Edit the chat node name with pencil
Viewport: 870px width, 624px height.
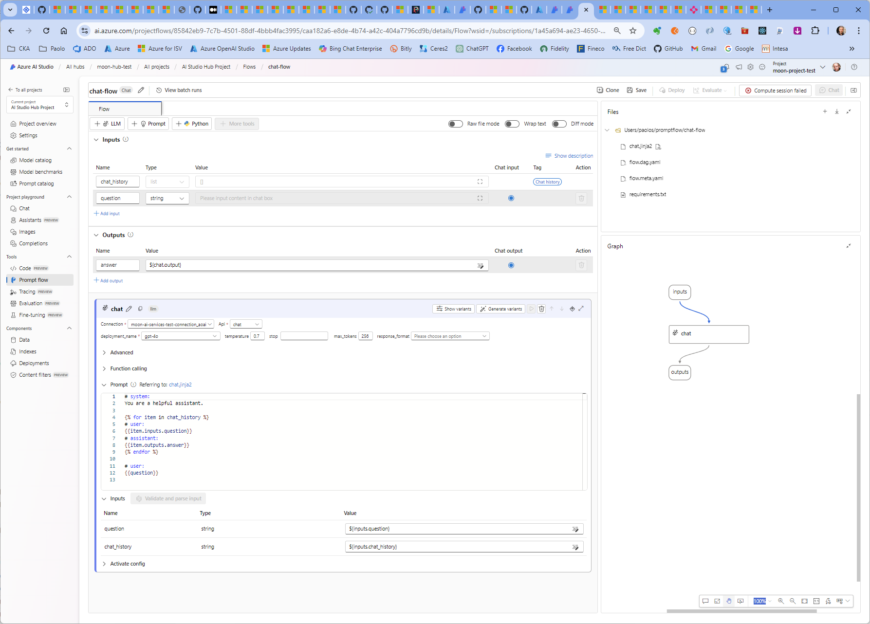129,309
